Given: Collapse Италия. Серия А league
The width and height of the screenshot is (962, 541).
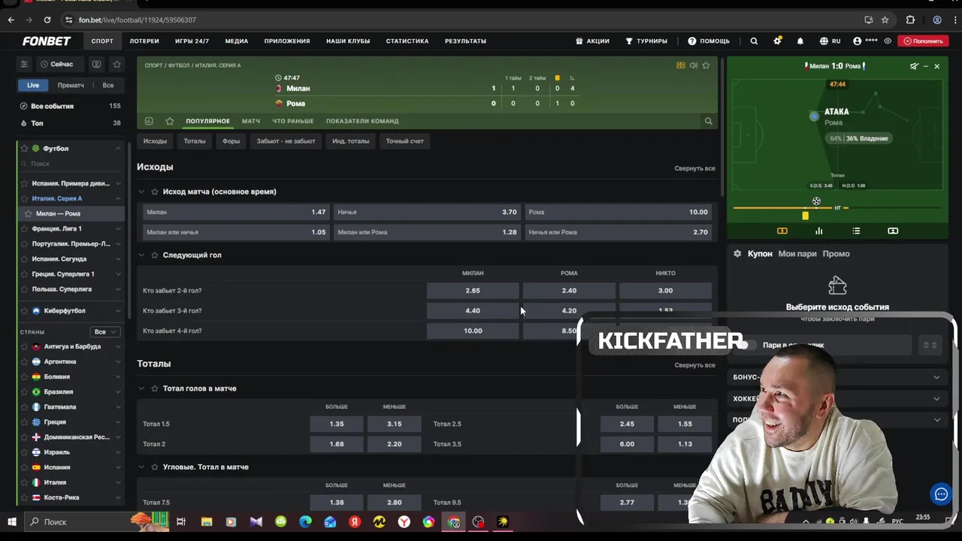Looking at the screenshot, I should click(x=118, y=198).
